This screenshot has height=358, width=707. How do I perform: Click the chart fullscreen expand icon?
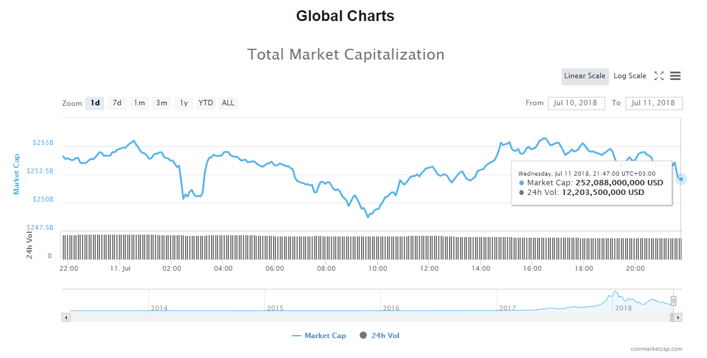point(659,76)
